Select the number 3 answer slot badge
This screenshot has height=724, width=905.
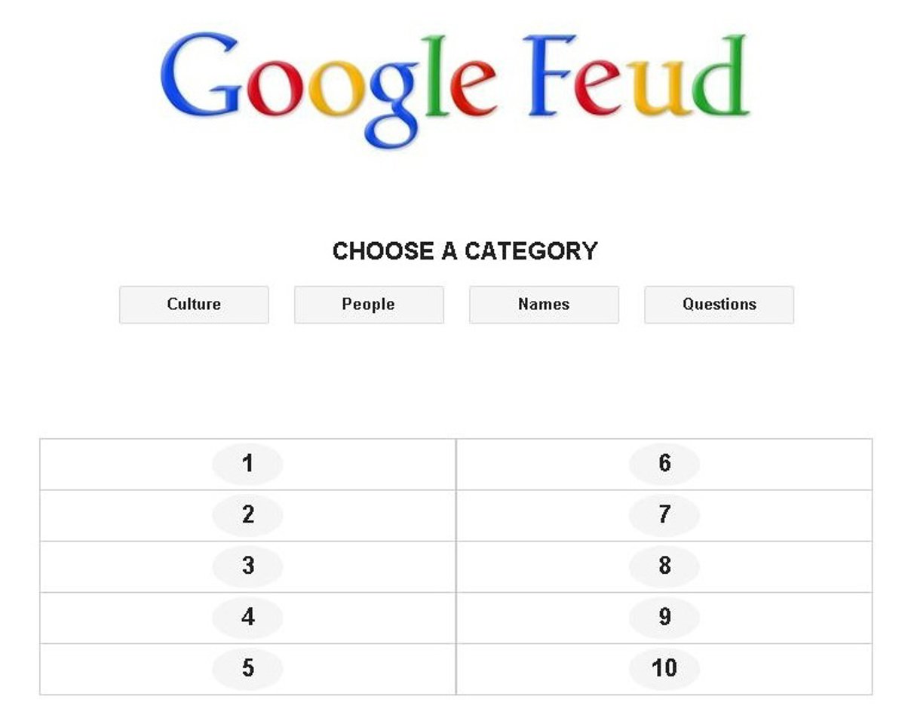247,566
